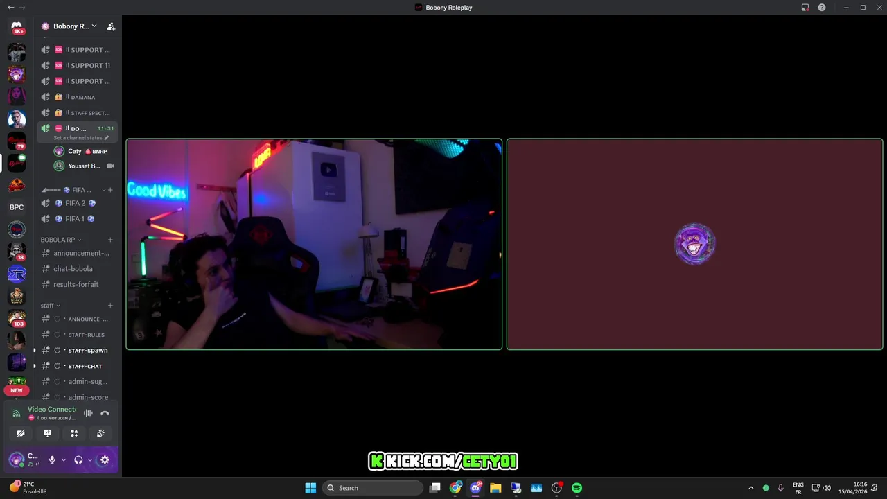Open the chat-bobola text channel

point(77,269)
